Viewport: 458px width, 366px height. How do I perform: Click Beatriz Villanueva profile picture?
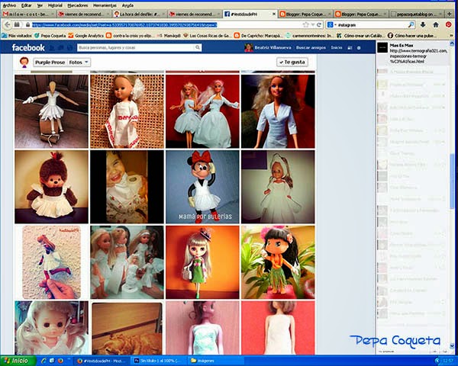click(249, 47)
